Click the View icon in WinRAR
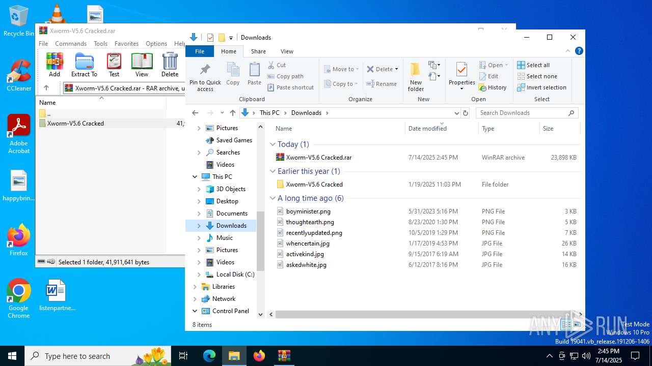Viewport: 652px width, 366px height. [142, 65]
